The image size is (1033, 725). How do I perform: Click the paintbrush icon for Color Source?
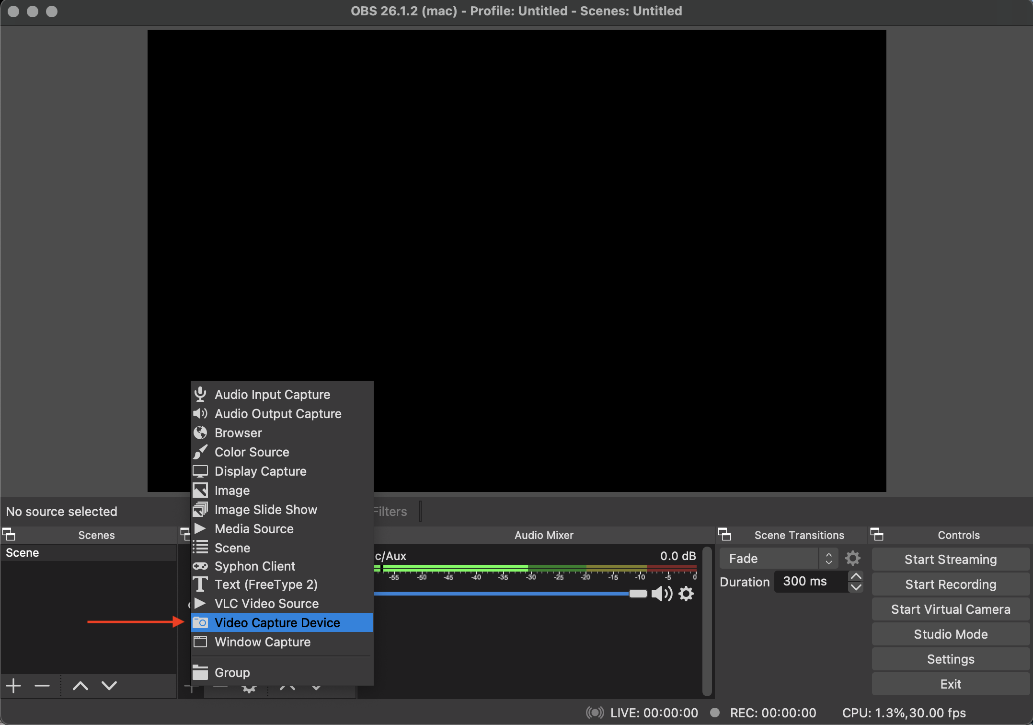pyautogui.click(x=200, y=452)
